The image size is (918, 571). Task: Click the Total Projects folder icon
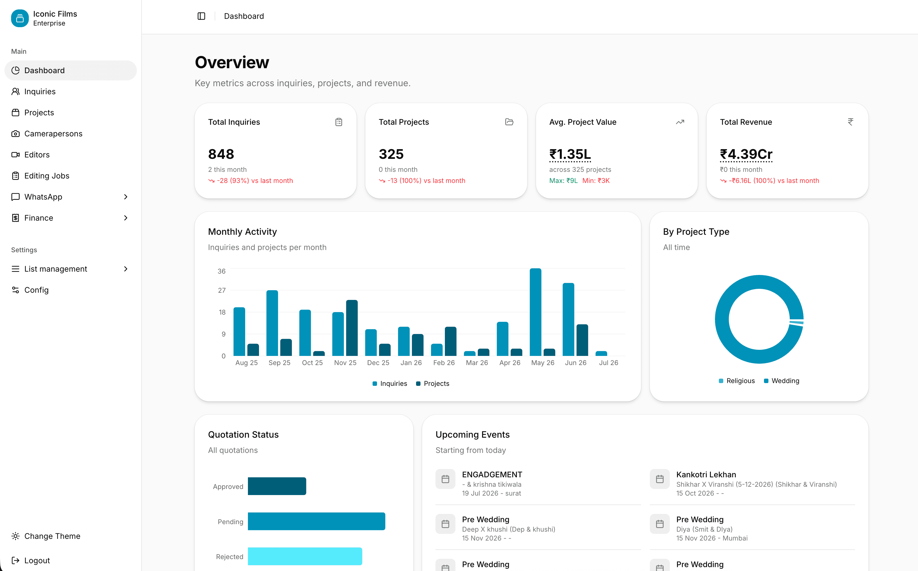(509, 122)
